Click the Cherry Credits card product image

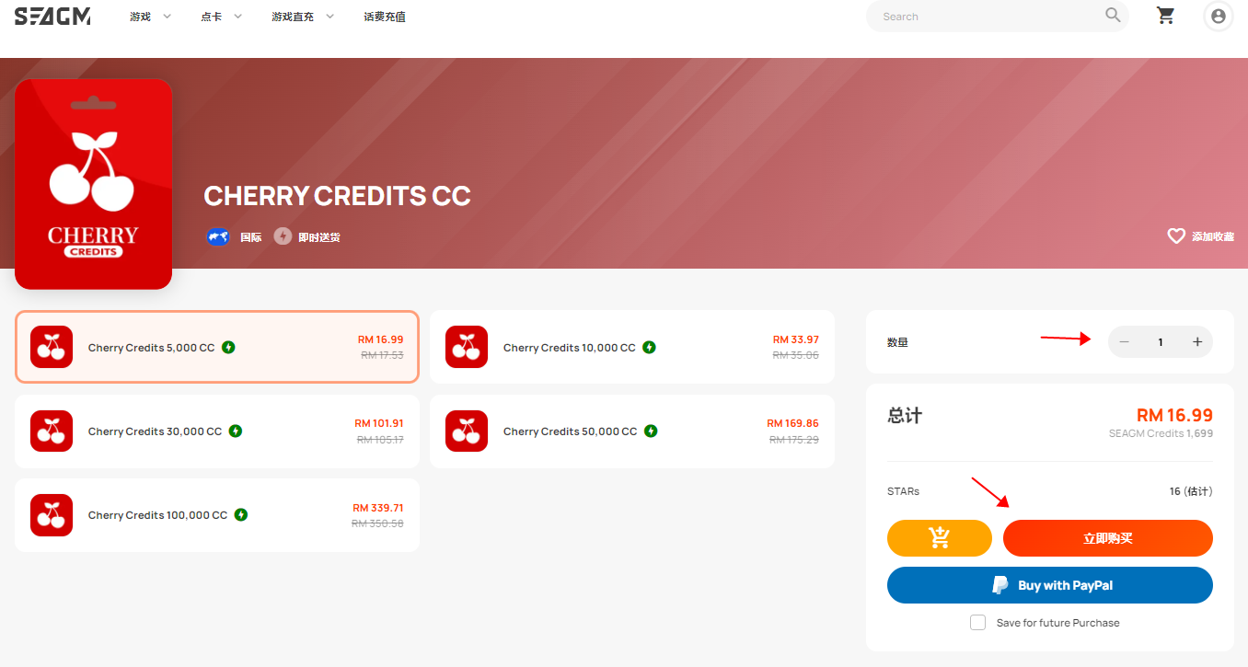click(94, 184)
